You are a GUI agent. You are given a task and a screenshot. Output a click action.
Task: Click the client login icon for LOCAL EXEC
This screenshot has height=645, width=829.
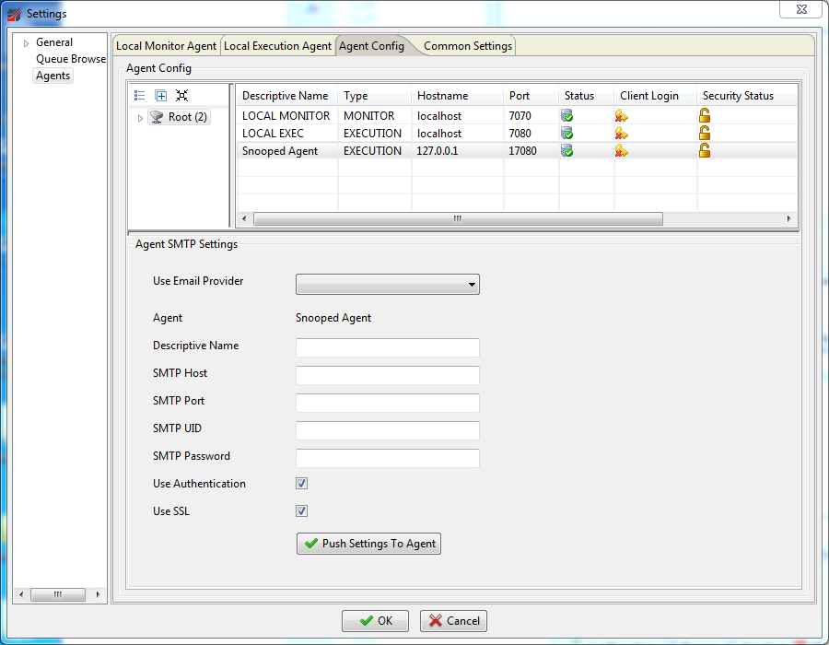[622, 134]
